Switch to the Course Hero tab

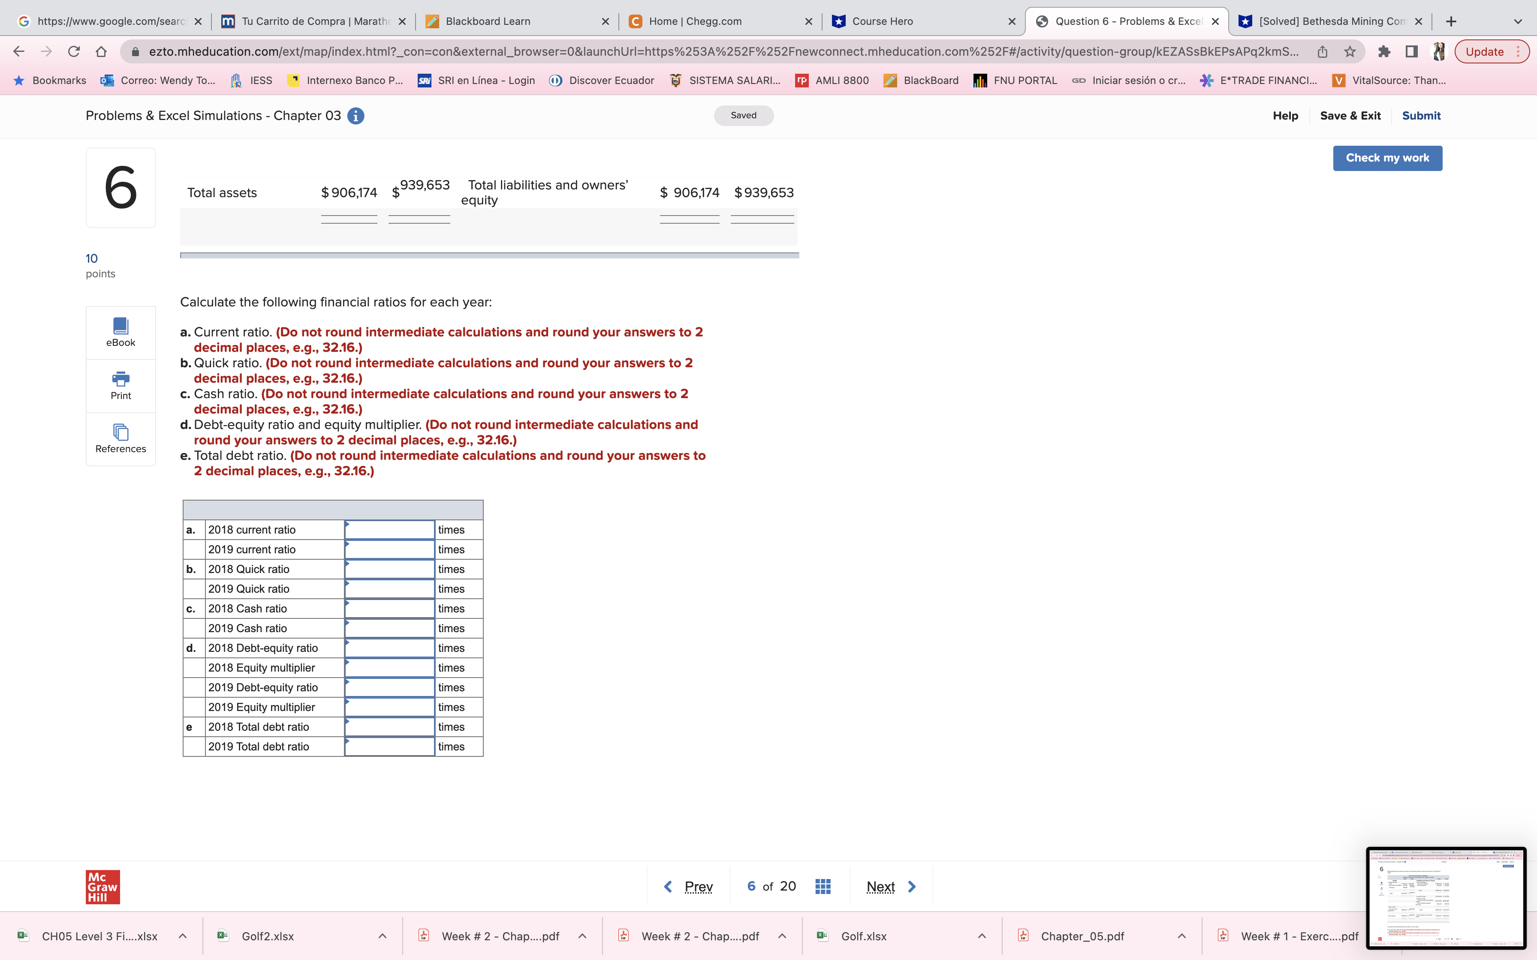click(882, 21)
